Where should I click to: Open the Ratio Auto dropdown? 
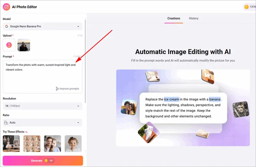[x=43, y=122]
